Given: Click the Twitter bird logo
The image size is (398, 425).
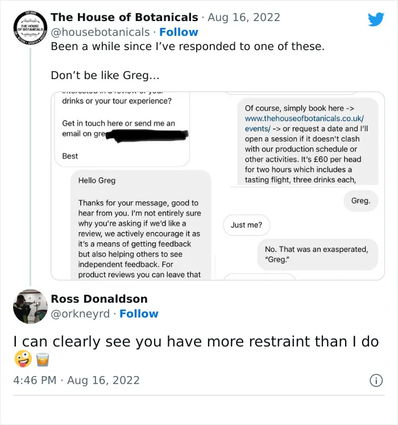Looking at the screenshot, I should [376, 19].
